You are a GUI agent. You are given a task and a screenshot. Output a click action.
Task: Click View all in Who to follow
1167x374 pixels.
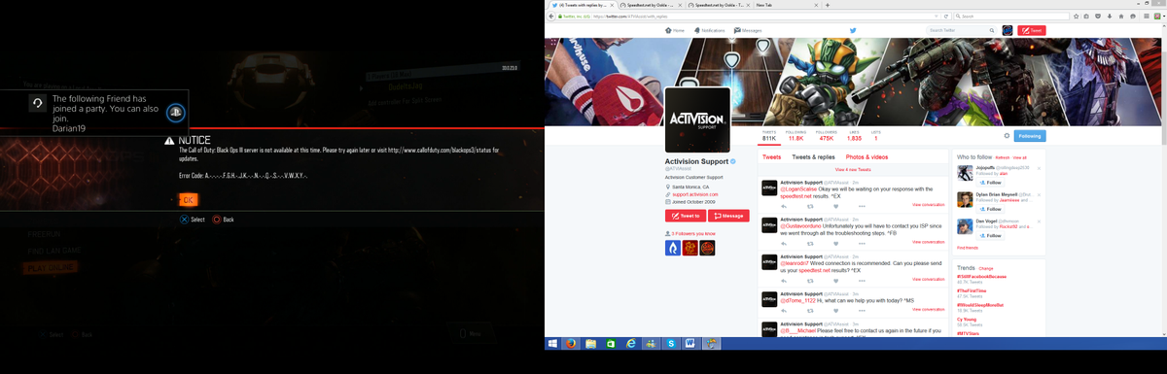point(1020,156)
